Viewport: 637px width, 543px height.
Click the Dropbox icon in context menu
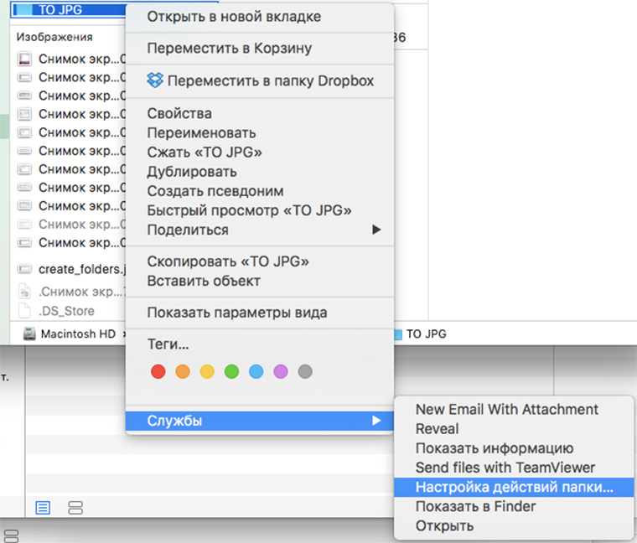coord(155,80)
